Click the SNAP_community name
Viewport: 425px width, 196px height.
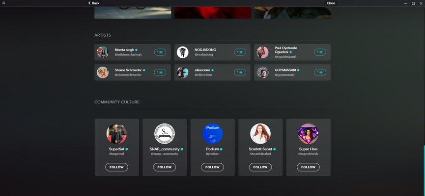tap(165, 149)
